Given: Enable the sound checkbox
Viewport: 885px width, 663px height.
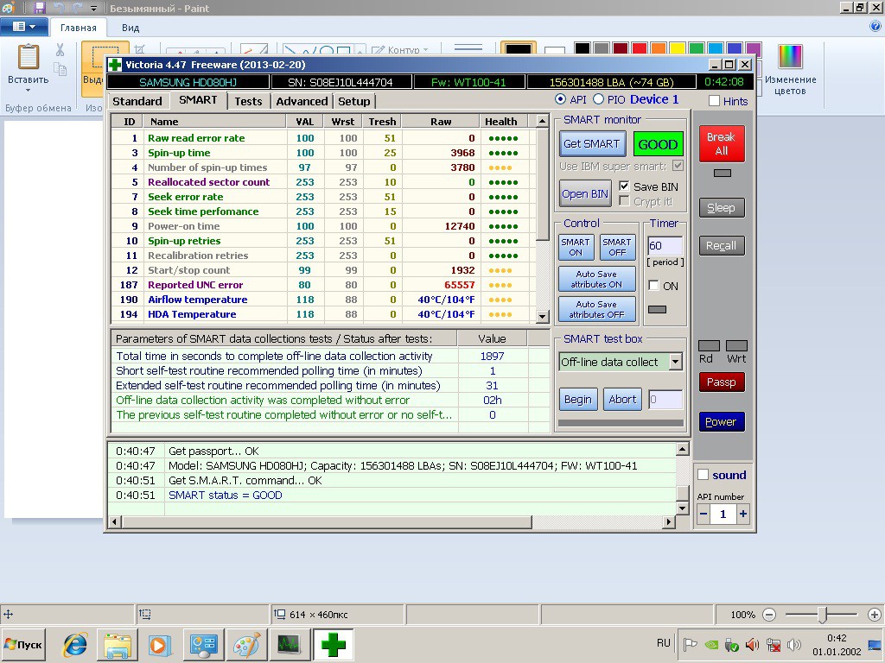Looking at the screenshot, I should point(704,475).
